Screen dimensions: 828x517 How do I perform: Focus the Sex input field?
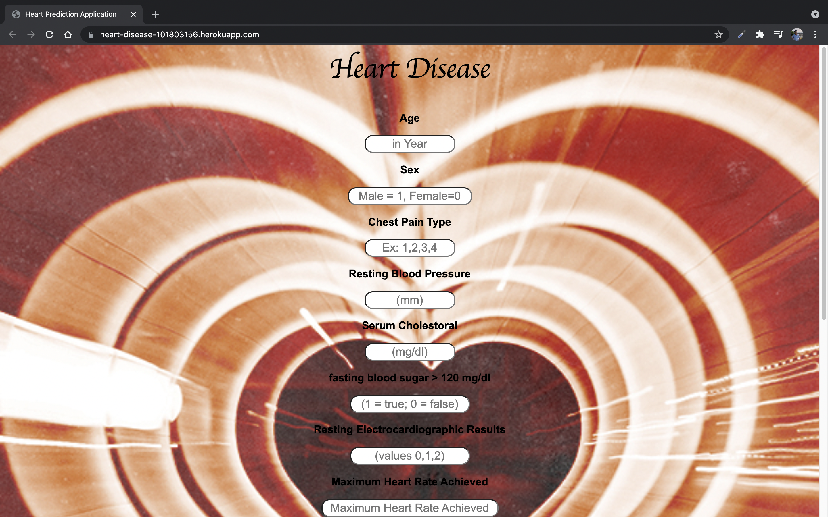(x=410, y=196)
